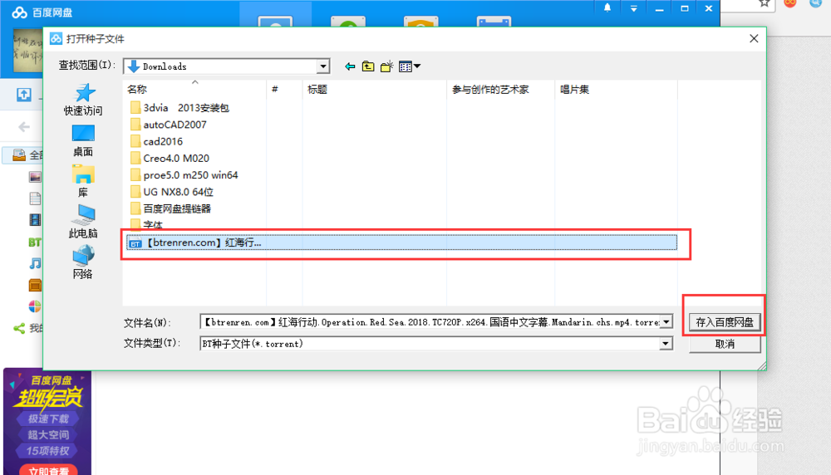Select the apps category icon in 百度网盘 sidebar
This screenshot has height=475, width=831.
(x=35, y=286)
